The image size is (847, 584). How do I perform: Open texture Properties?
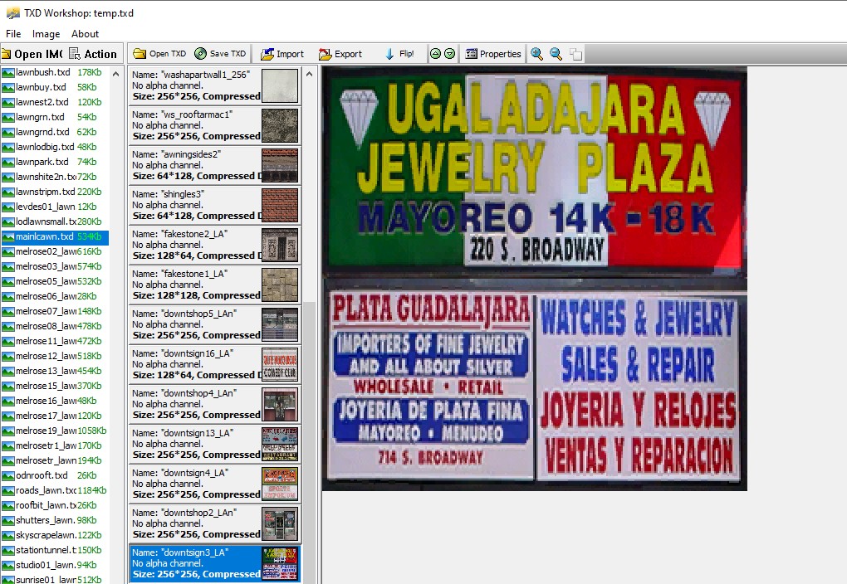pos(493,53)
